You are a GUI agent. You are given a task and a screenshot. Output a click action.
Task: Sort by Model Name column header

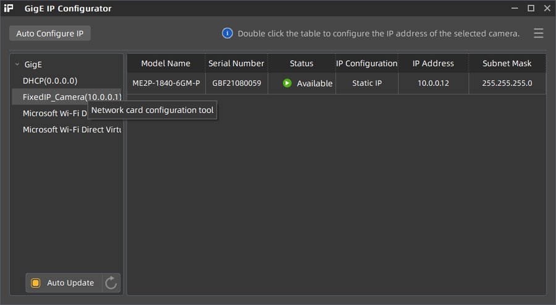166,63
